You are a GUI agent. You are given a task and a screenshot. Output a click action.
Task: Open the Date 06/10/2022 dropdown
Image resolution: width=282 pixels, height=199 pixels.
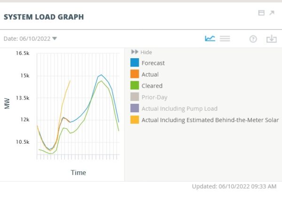click(x=30, y=38)
